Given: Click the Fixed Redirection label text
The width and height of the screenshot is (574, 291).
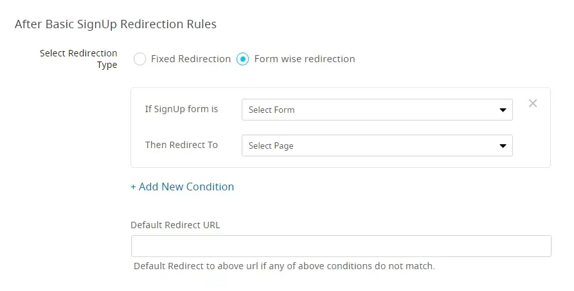Looking at the screenshot, I should 190,59.
